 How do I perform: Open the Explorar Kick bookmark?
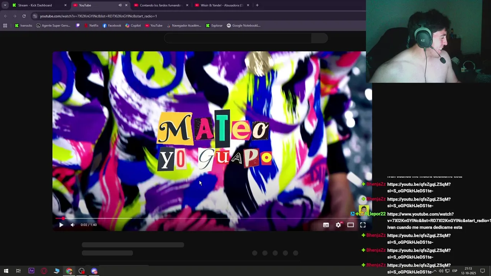pyautogui.click(x=214, y=26)
